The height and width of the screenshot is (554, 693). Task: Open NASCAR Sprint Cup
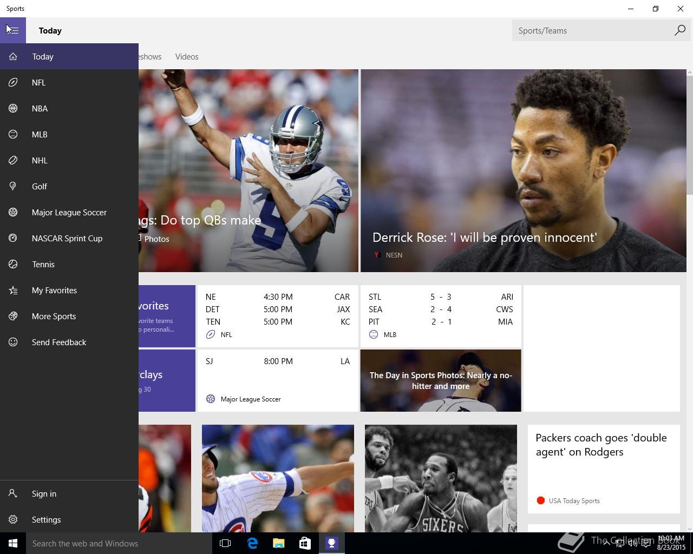(69, 238)
